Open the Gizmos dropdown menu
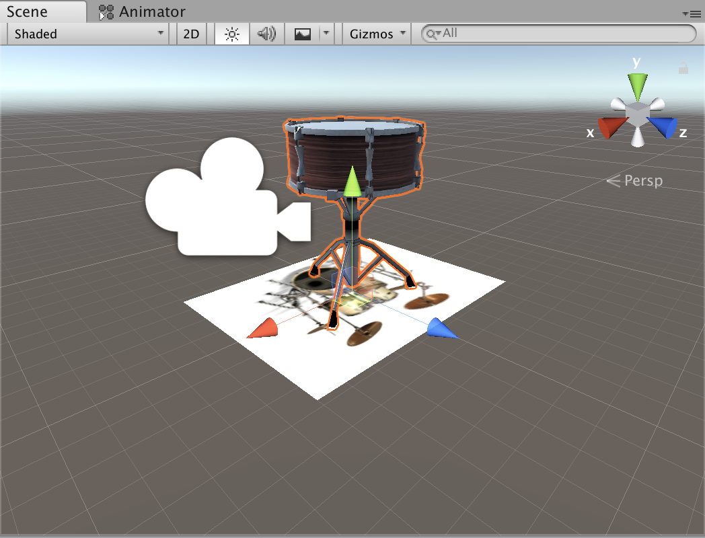The width and height of the screenshot is (705, 538). [377, 34]
